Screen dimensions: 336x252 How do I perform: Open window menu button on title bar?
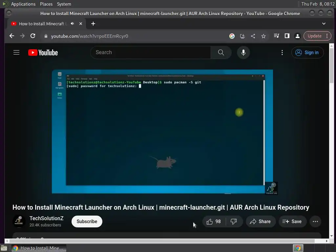click(9, 13)
